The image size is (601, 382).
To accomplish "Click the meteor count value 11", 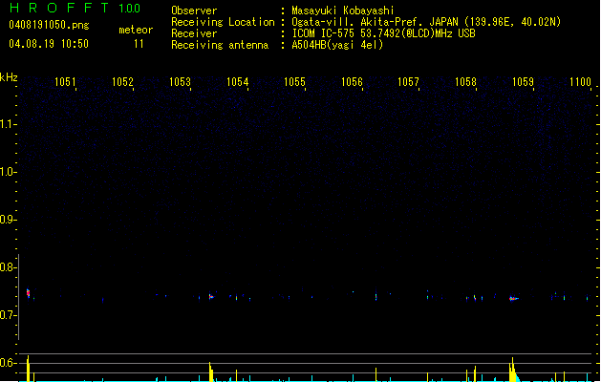I will tap(139, 44).
